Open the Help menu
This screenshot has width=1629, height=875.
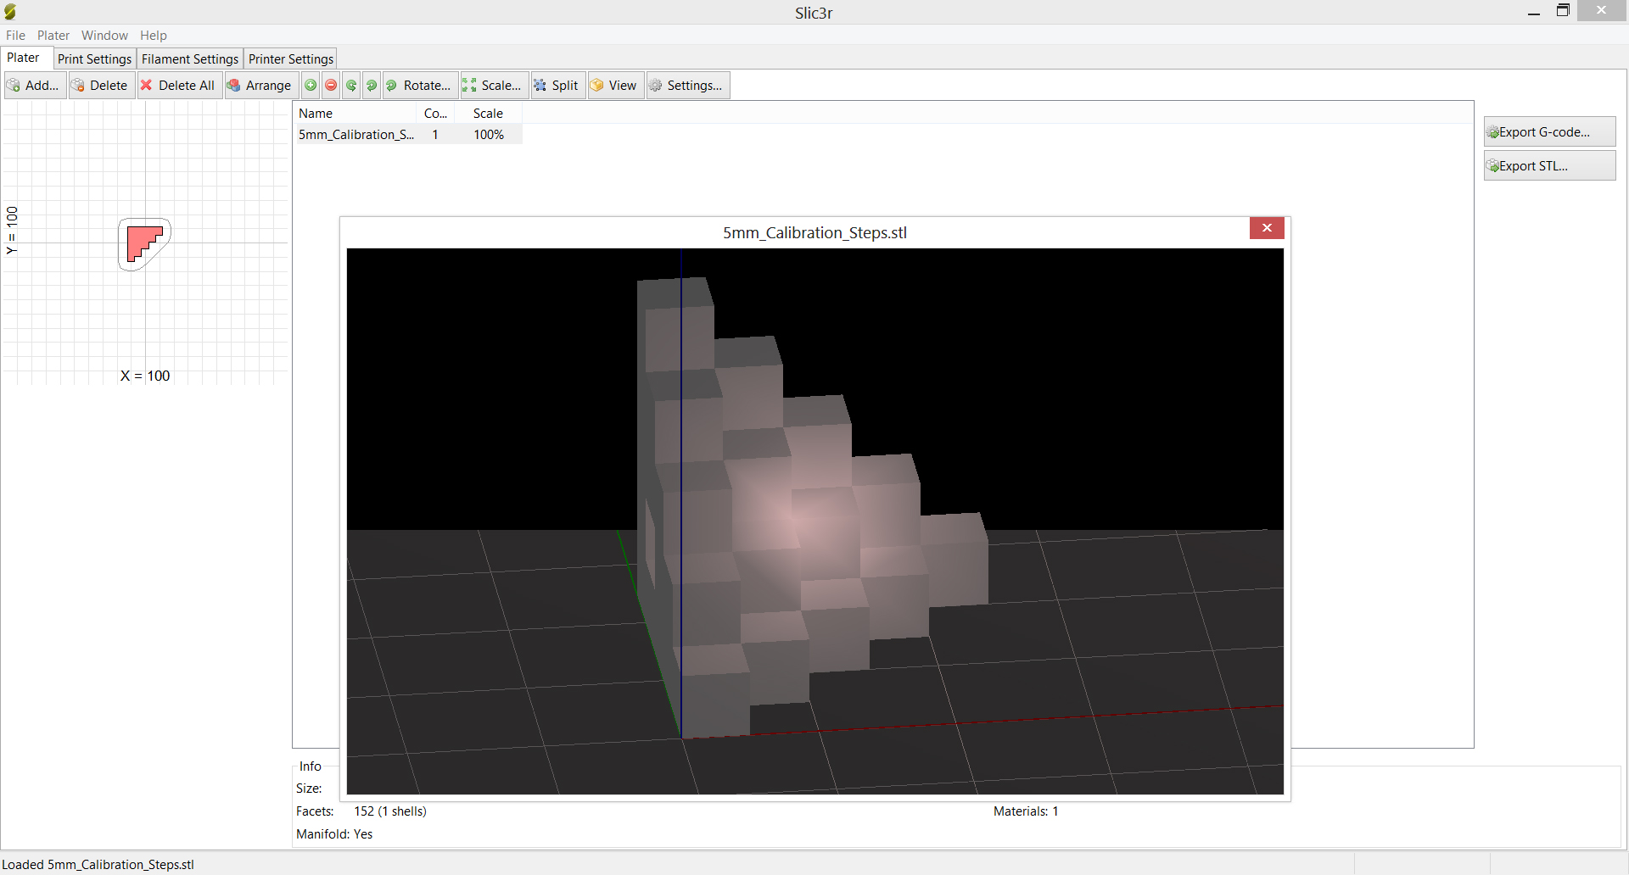point(154,36)
